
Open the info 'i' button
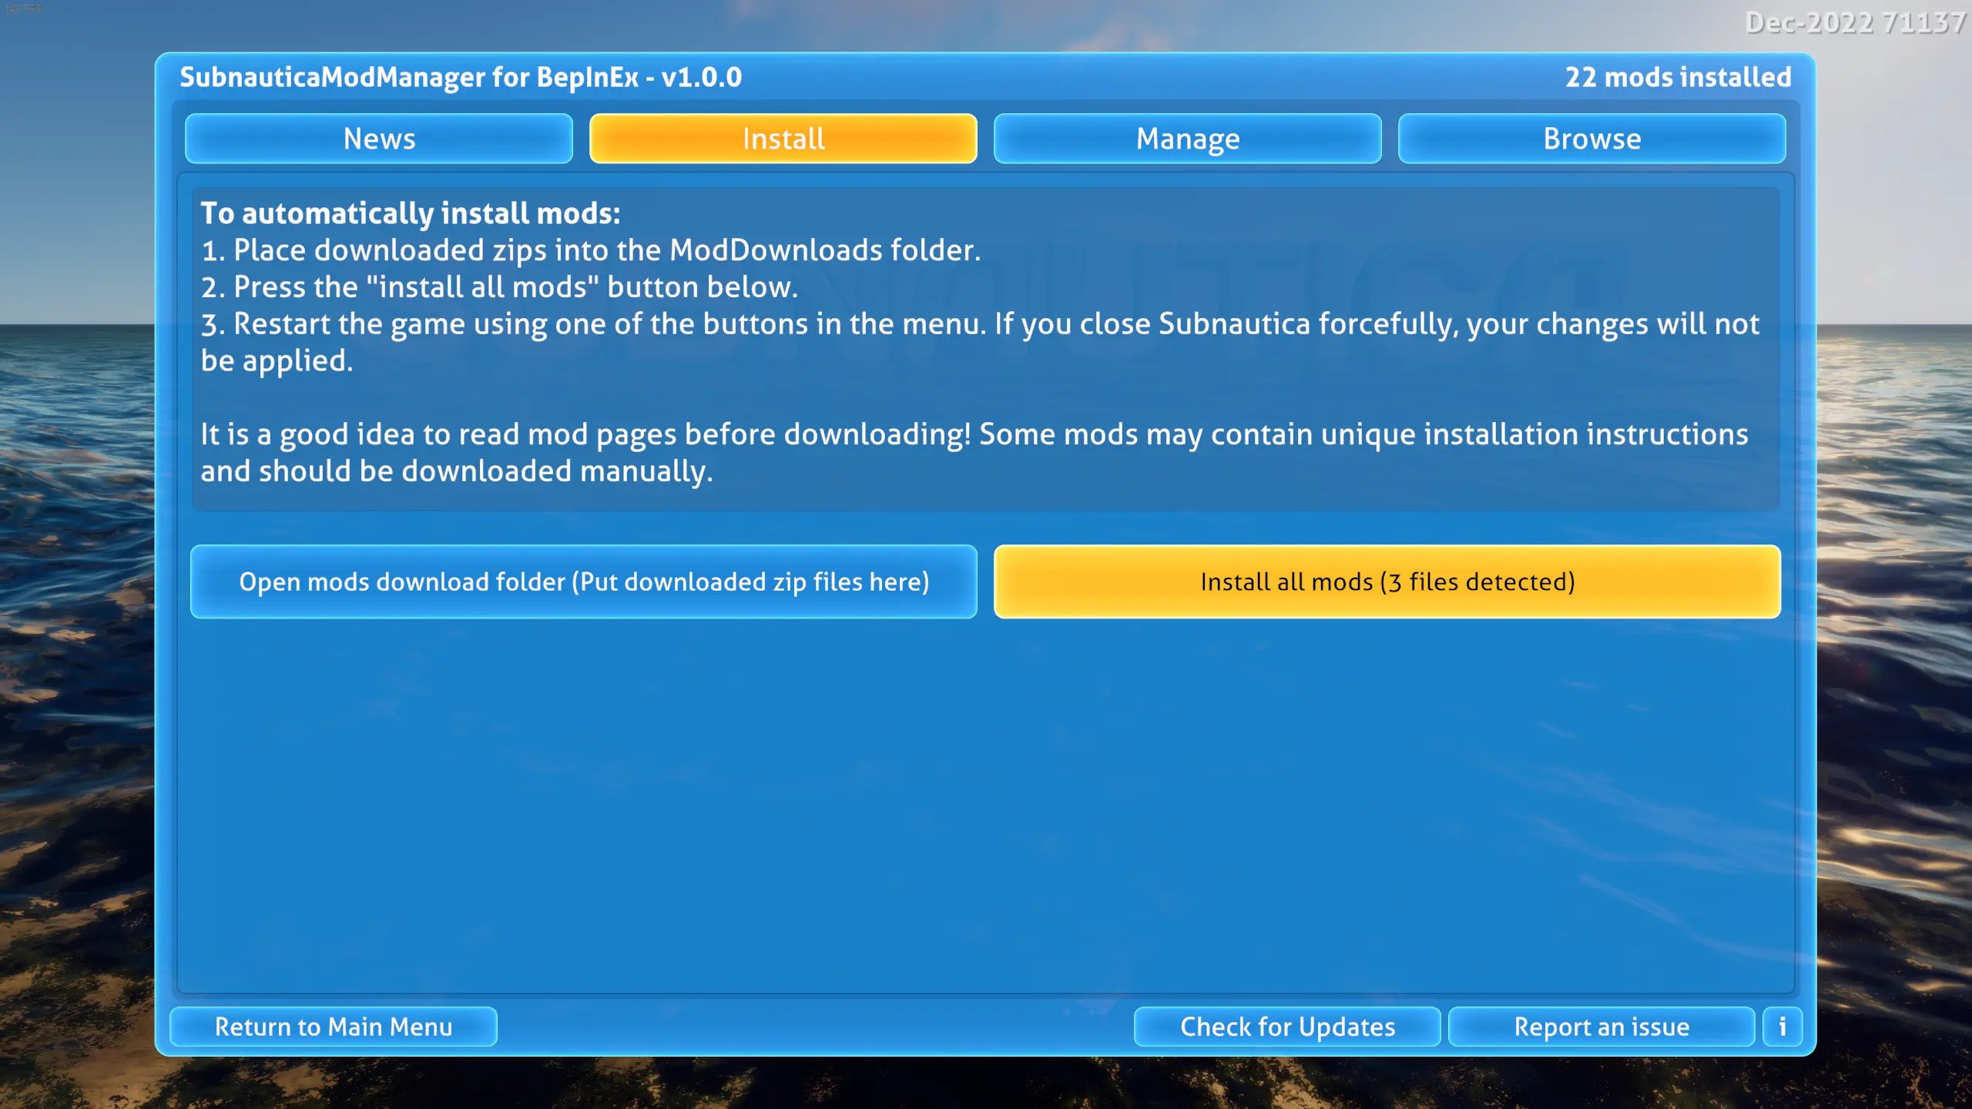(1783, 1027)
